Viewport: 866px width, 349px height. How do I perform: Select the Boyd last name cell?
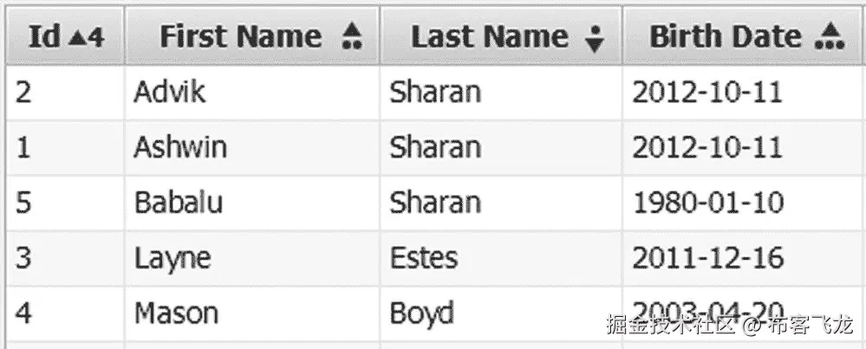pos(501,313)
